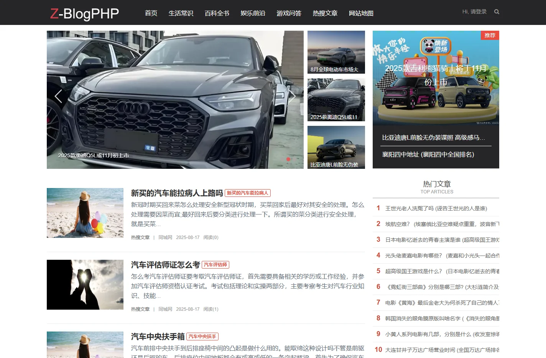Click the Hi, 请登录 login link
Viewport: 546px width, 358px height.
click(x=474, y=12)
